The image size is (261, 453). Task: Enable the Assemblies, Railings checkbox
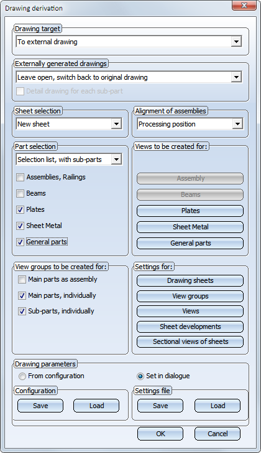[x=20, y=178]
